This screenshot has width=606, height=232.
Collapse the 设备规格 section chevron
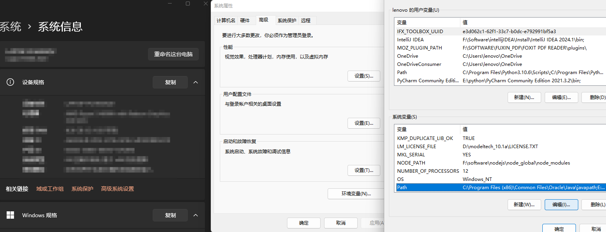point(196,82)
